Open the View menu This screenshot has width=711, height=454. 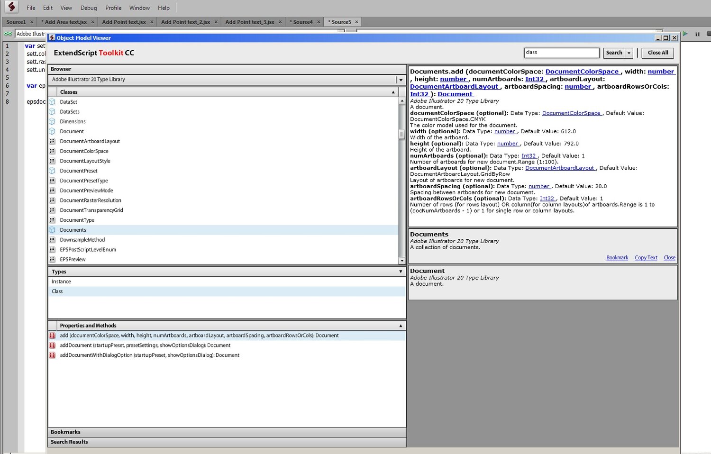point(66,8)
